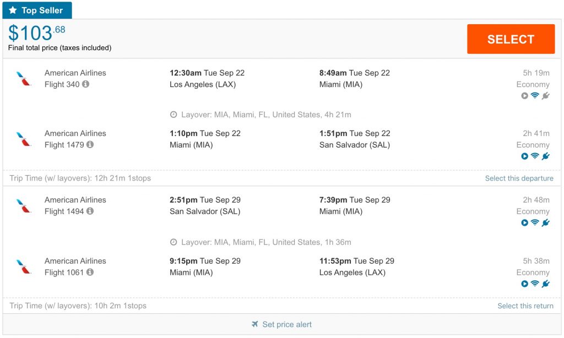Click the Wi-Fi icon for Flight 340
This screenshot has width=564, height=338.
tap(535, 96)
